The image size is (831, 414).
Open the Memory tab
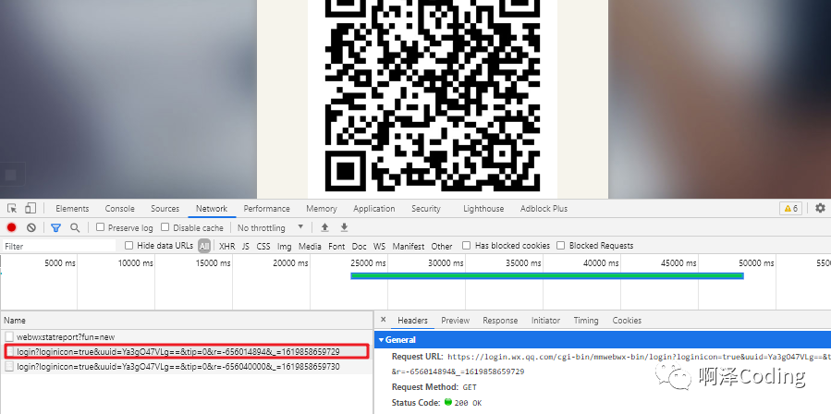321,208
